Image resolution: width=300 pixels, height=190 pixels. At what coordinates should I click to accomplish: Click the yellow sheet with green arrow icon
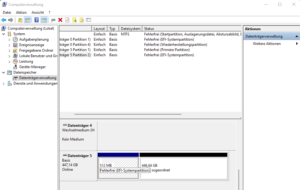tap(75, 20)
